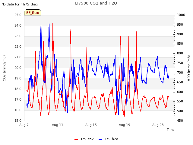This screenshot has width=193, height=145.
Task: Click the 19.0 CO2 axis value
Action: coord(18,79)
